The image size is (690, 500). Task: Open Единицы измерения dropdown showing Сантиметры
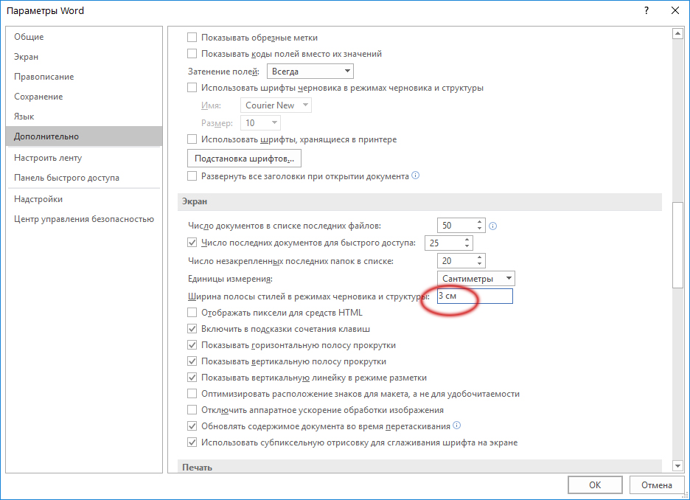coord(475,279)
